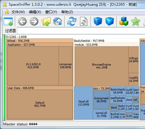Click the Master status bar text
Screen dimensions: 145x129
20,124
